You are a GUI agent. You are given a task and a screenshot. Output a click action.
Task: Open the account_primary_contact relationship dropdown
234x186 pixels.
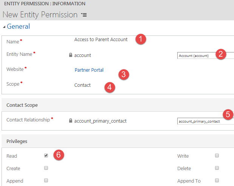205,121
